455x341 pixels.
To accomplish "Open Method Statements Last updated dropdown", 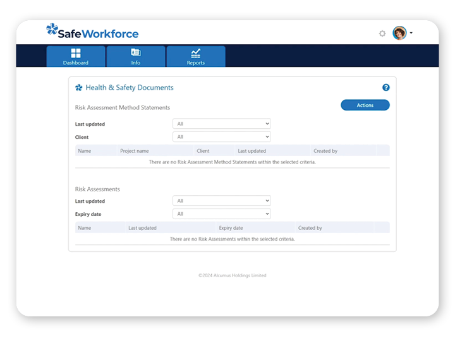I will pos(221,124).
